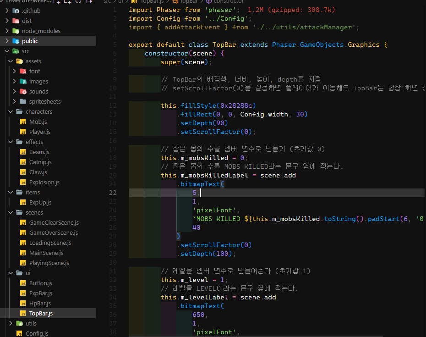Viewport: 426px width, 337px height.
Task: Collapse the src folder chevron
Action: pyautogui.click(x=7, y=51)
